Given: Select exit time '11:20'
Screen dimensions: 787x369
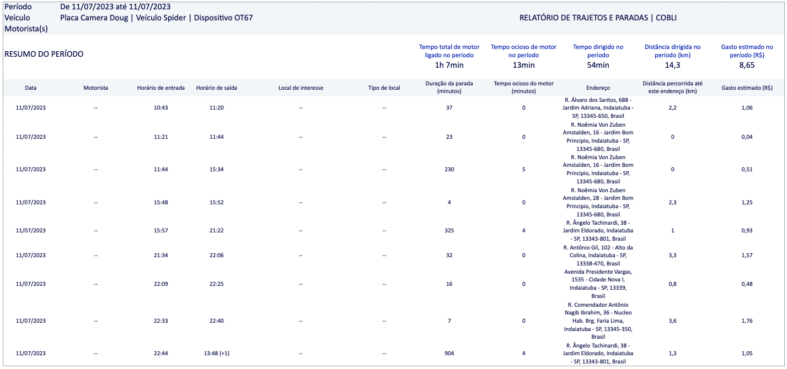Looking at the screenshot, I should 217,107.
